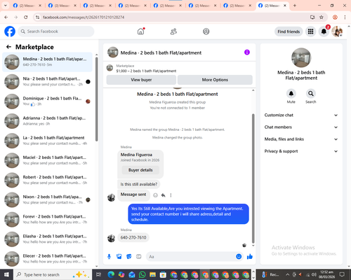The height and width of the screenshot is (280, 351).
Task: Click the '640-270-7610' message bubble
Action: coord(133,237)
